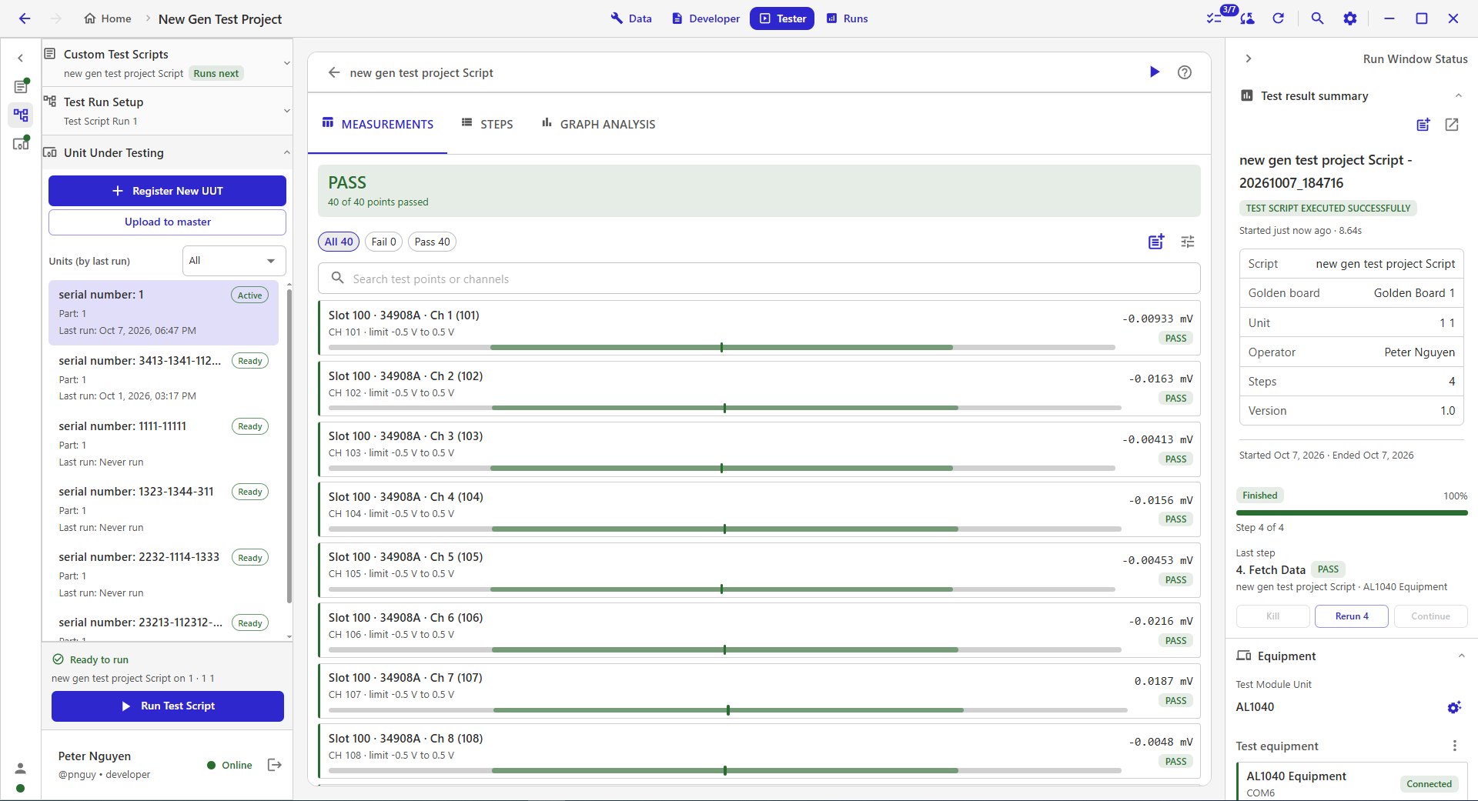Open test result summary in external window
This screenshot has width=1478, height=801.
pyautogui.click(x=1452, y=125)
